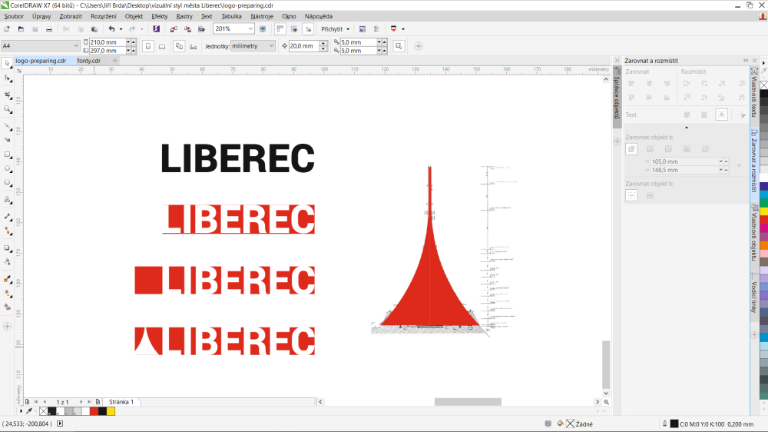Screen dimensions: 768x432
Task: Click the Open file toolbar icon
Action: pos(21,29)
